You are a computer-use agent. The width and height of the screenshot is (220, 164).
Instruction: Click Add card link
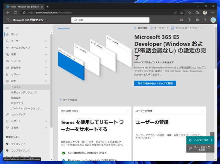(68, 100)
